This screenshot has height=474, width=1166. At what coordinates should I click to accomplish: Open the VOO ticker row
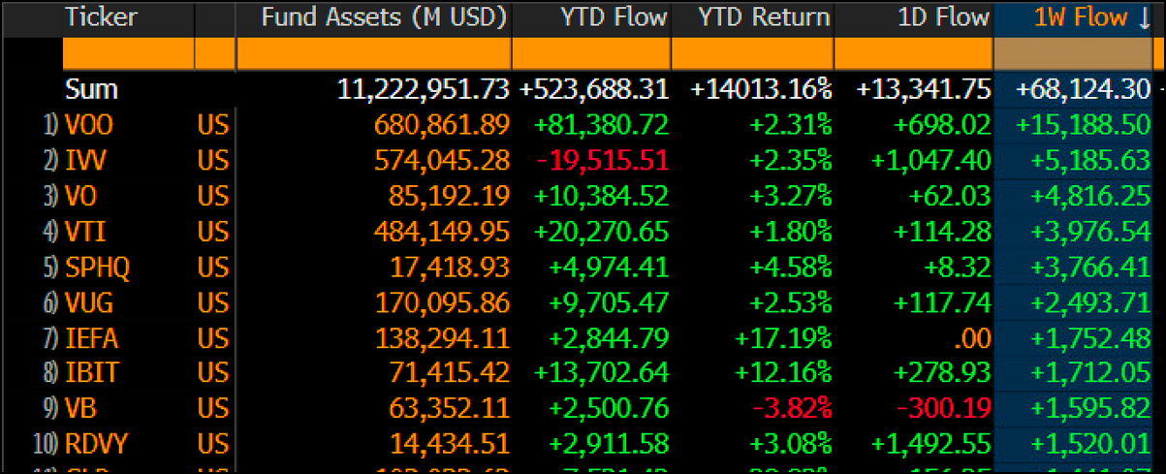[89, 125]
